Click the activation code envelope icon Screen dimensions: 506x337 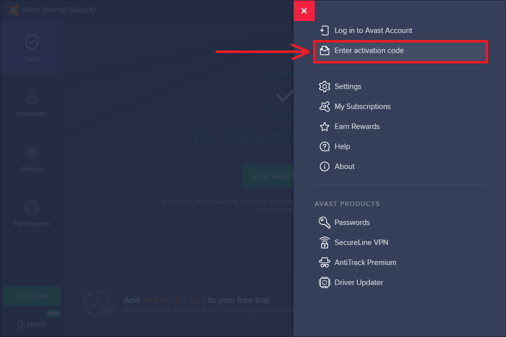(x=325, y=50)
